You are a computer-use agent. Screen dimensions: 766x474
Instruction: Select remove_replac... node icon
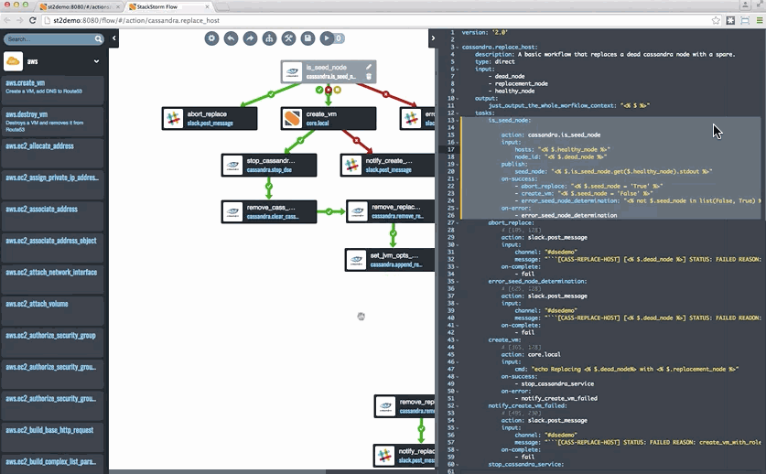358,211
